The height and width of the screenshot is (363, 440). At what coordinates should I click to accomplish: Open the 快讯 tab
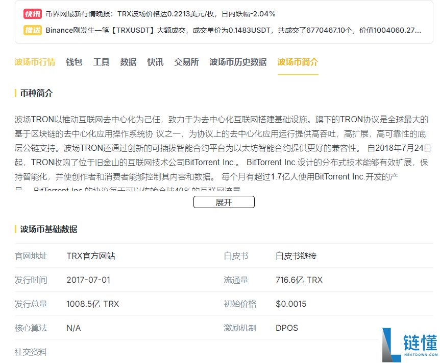tap(156, 62)
